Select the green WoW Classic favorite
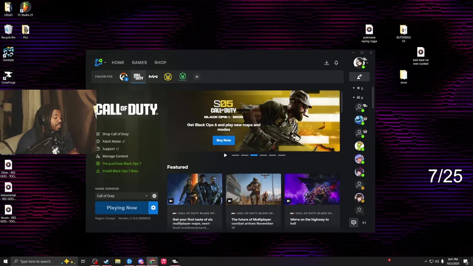 click(183, 77)
